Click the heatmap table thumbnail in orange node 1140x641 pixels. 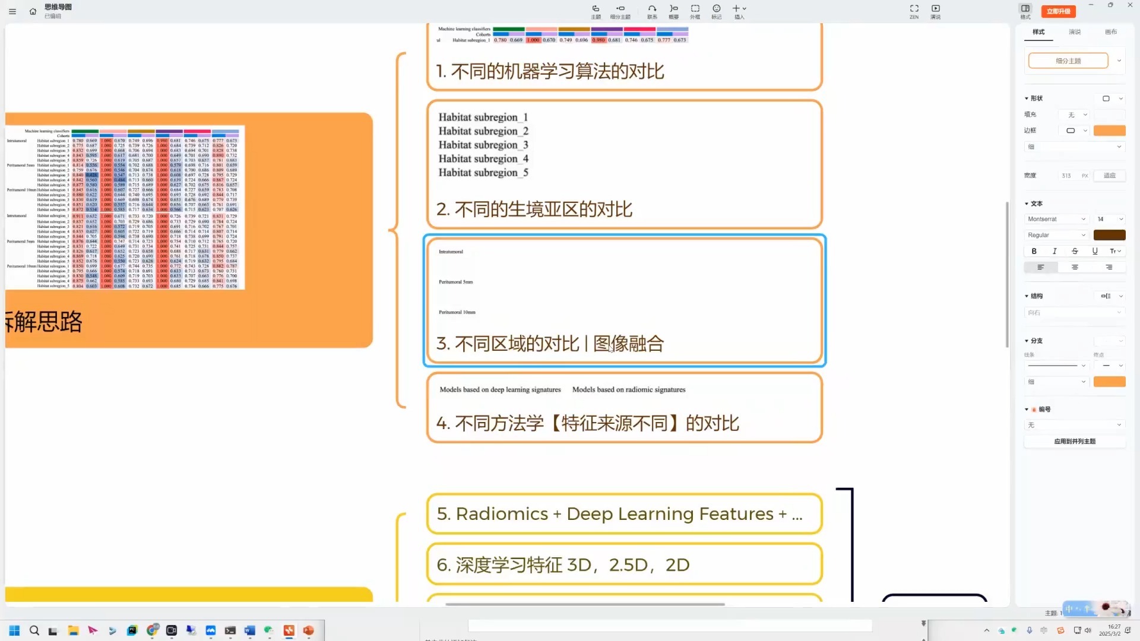pos(125,207)
